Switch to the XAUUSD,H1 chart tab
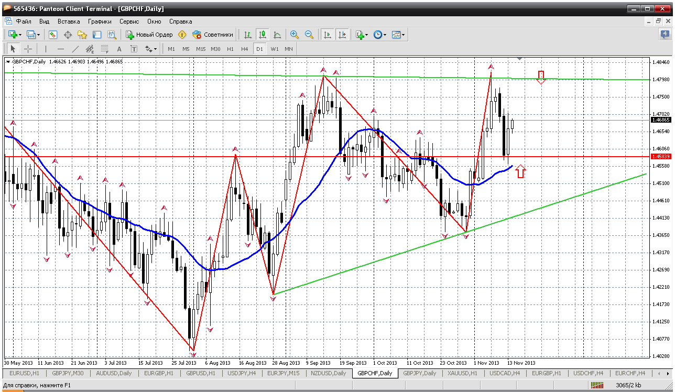This screenshot has width=675, height=392. pyautogui.click(x=462, y=373)
